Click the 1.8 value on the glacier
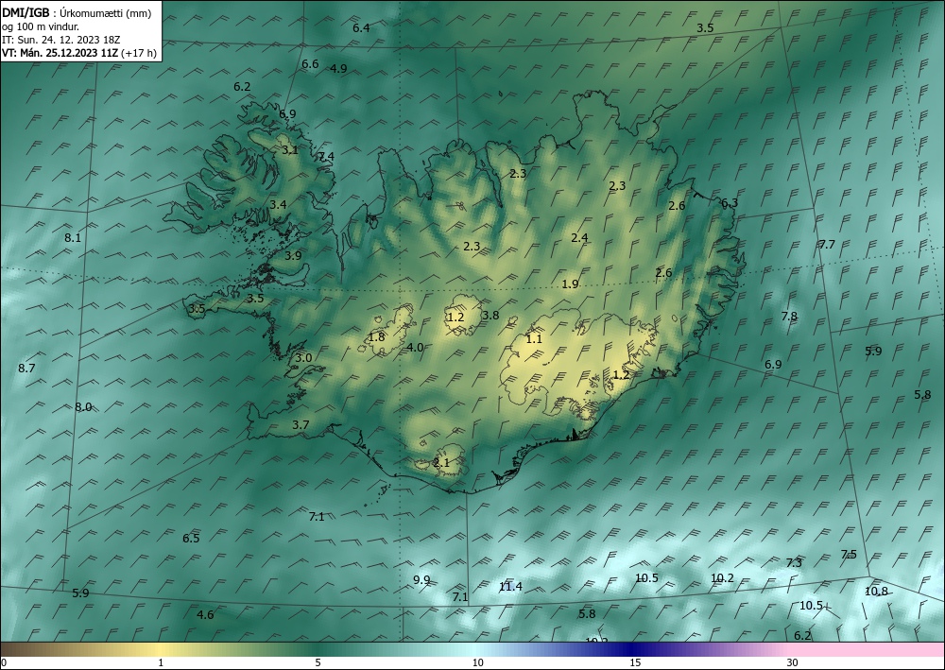This screenshot has height=670, width=945. tap(376, 337)
